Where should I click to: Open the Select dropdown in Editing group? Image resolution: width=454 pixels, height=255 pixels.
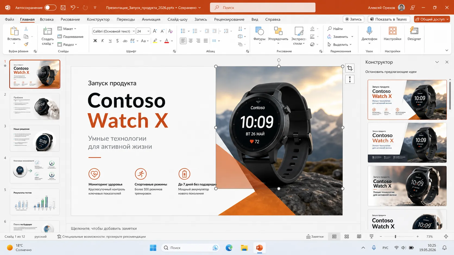point(339,44)
